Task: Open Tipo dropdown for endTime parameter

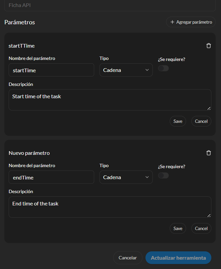Action: tap(126, 177)
